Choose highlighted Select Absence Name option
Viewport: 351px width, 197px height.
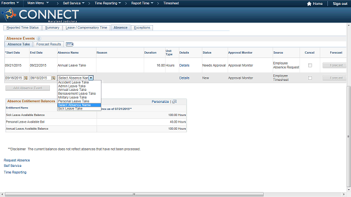click(79, 105)
